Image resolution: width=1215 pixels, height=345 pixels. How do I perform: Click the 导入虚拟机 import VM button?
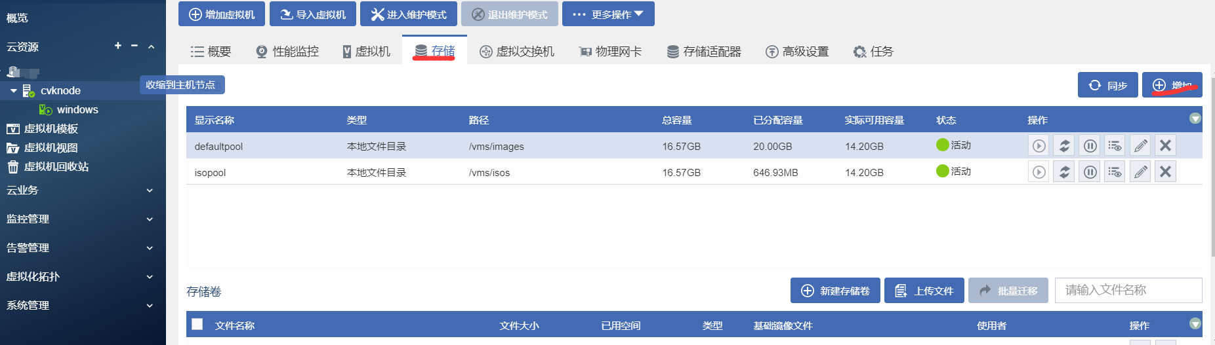click(313, 14)
